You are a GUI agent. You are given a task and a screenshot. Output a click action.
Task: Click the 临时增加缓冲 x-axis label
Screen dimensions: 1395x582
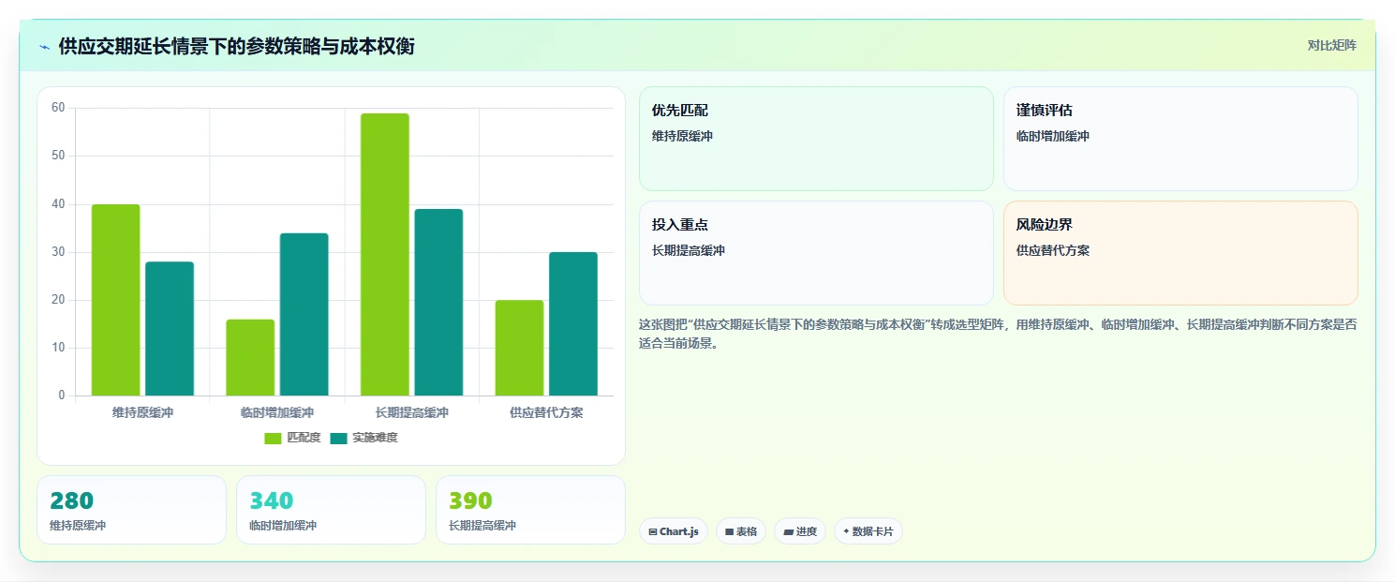[x=277, y=412]
